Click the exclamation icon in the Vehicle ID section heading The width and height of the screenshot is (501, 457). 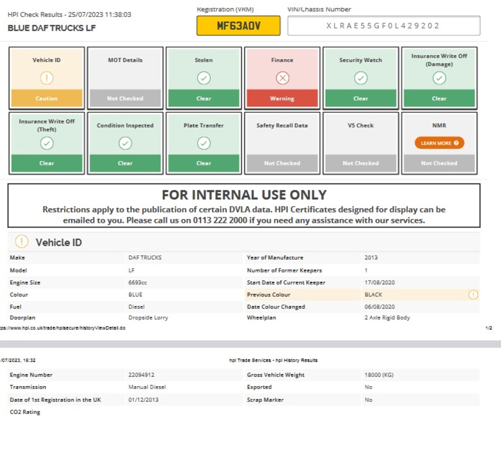(22, 242)
